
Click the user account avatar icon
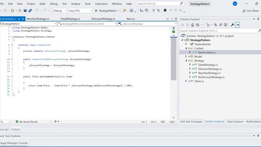click(235, 4)
